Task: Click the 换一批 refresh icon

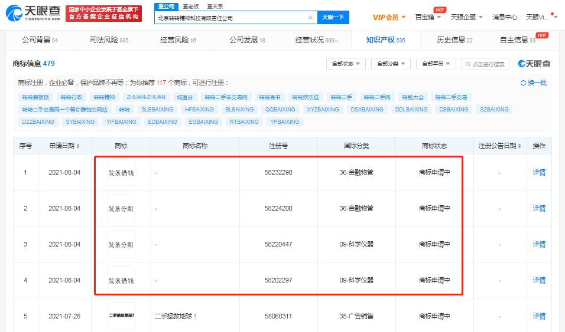Action: click(523, 83)
